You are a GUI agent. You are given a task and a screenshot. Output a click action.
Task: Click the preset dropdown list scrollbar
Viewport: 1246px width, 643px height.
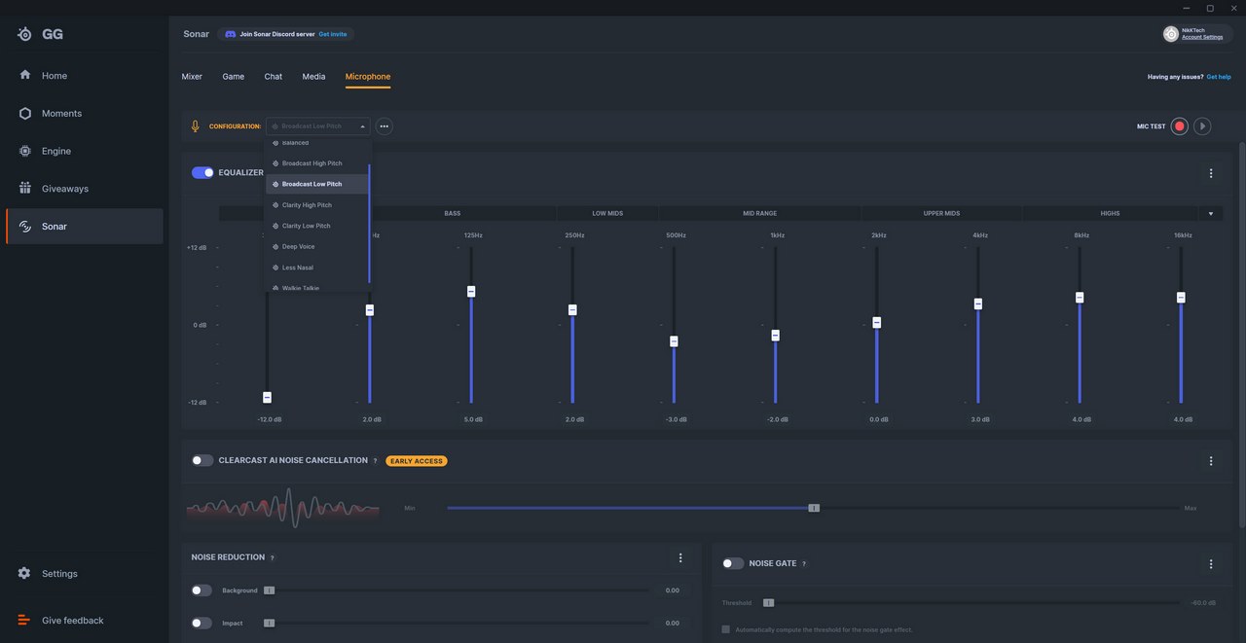coord(369,224)
